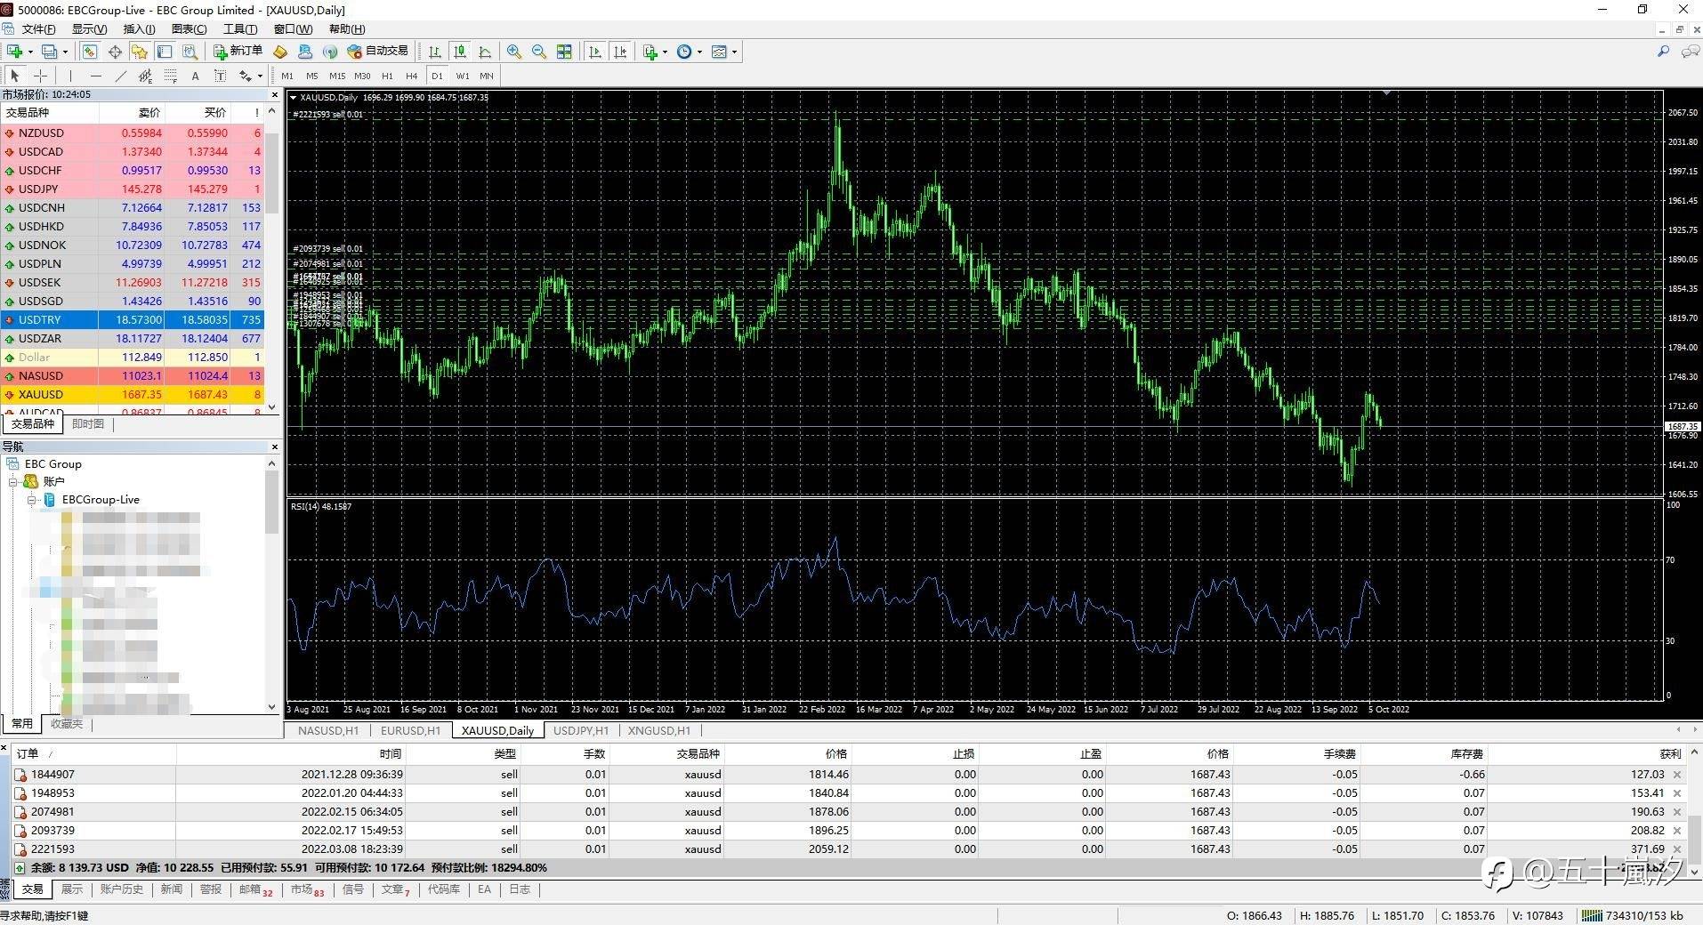Switch chart to candlestick display icon
The height and width of the screenshot is (925, 1703).
point(460,52)
